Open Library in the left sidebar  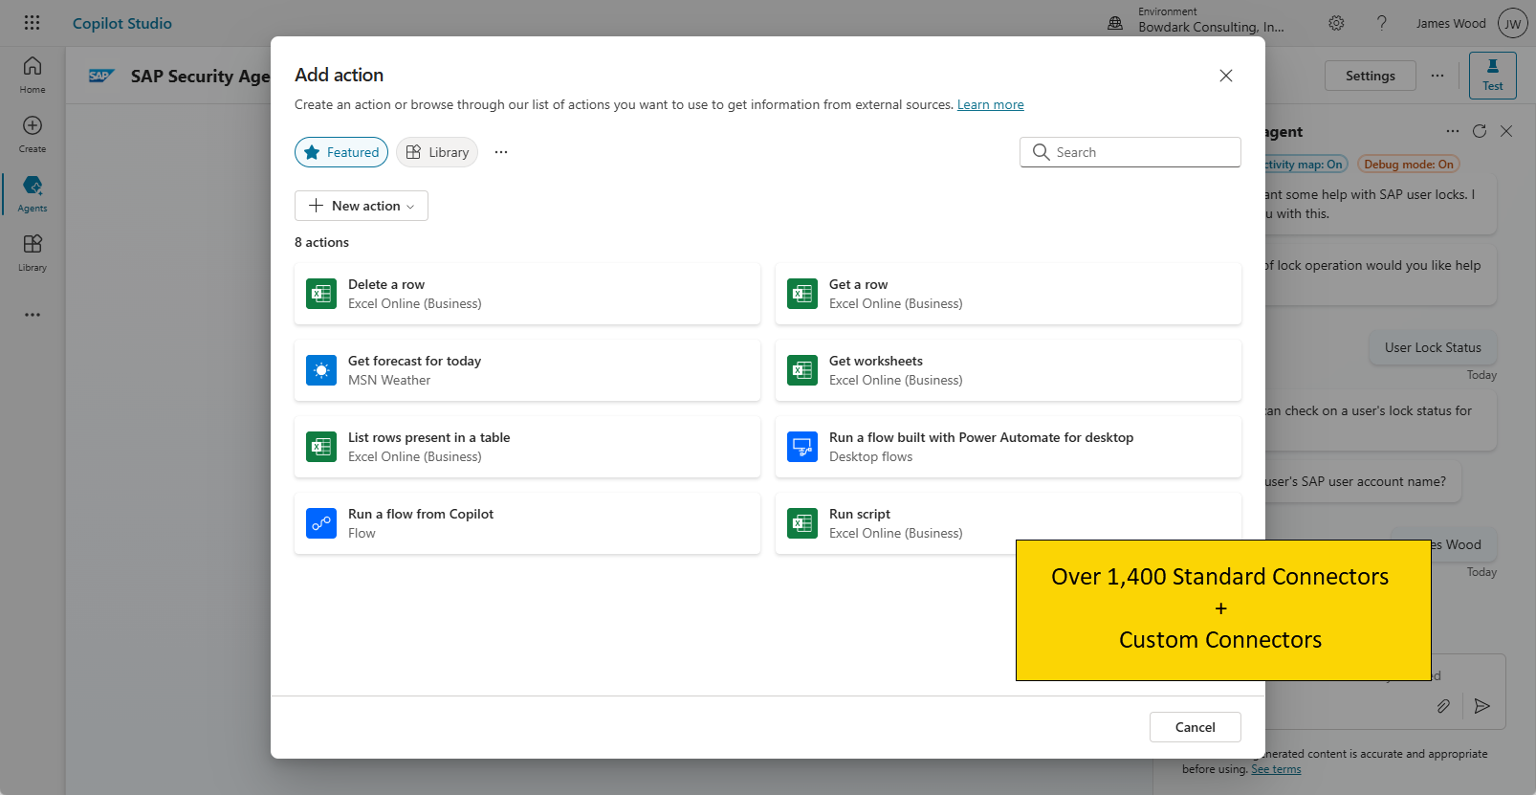coord(33,253)
